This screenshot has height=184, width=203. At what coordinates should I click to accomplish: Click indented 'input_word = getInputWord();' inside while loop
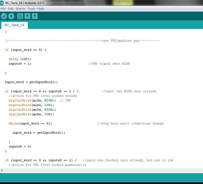coord(39,133)
